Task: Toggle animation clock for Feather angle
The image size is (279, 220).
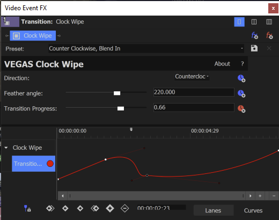Action: 241,93
